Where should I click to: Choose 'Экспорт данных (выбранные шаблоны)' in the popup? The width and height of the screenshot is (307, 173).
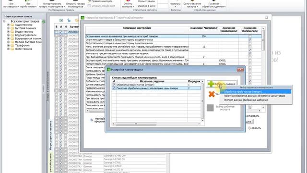tap(256, 100)
